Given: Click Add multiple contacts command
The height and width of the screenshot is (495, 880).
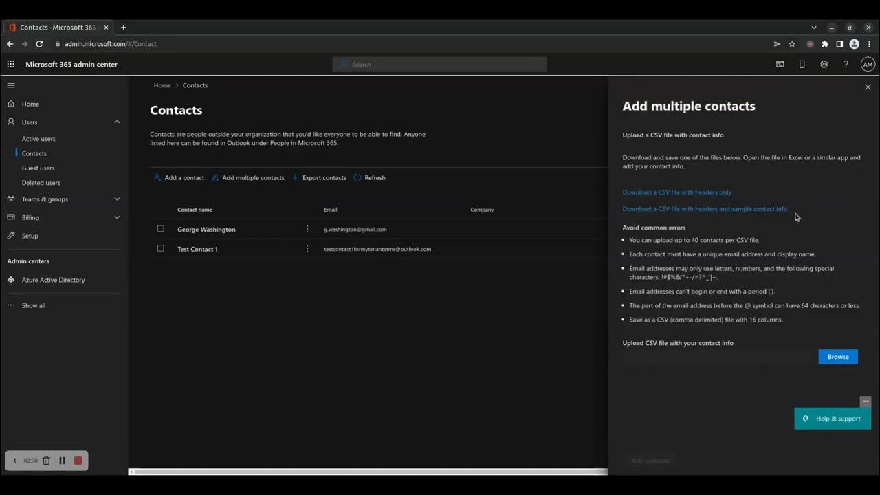Looking at the screenshot, I should pos(247,177).
